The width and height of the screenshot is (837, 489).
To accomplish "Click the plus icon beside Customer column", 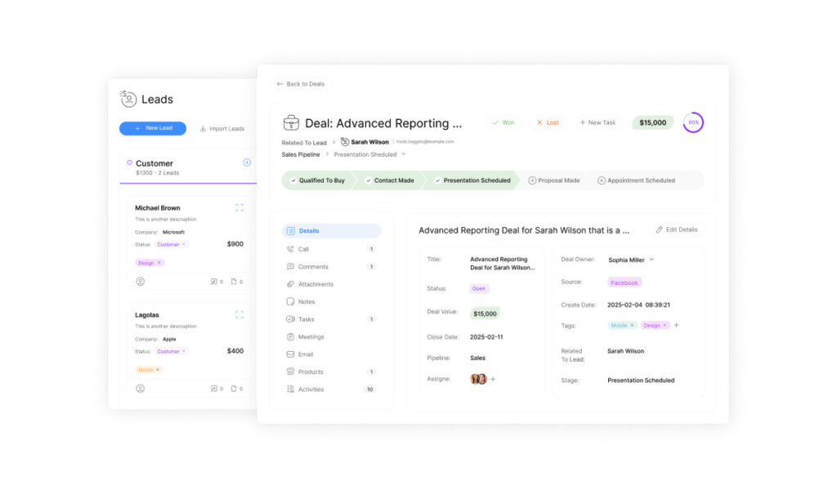I will tap(247, 162).
